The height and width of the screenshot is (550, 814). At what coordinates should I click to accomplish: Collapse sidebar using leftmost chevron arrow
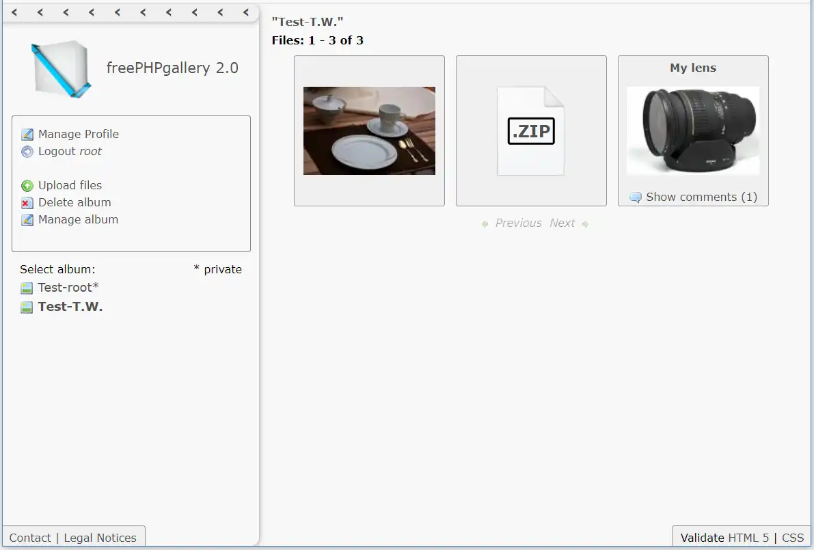point(14,12)
